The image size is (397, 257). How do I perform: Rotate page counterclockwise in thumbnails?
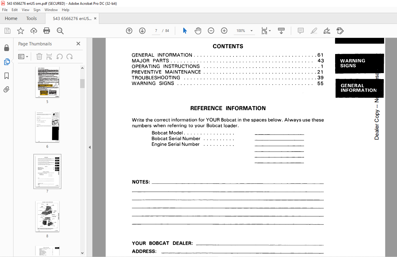pos(59,56)
